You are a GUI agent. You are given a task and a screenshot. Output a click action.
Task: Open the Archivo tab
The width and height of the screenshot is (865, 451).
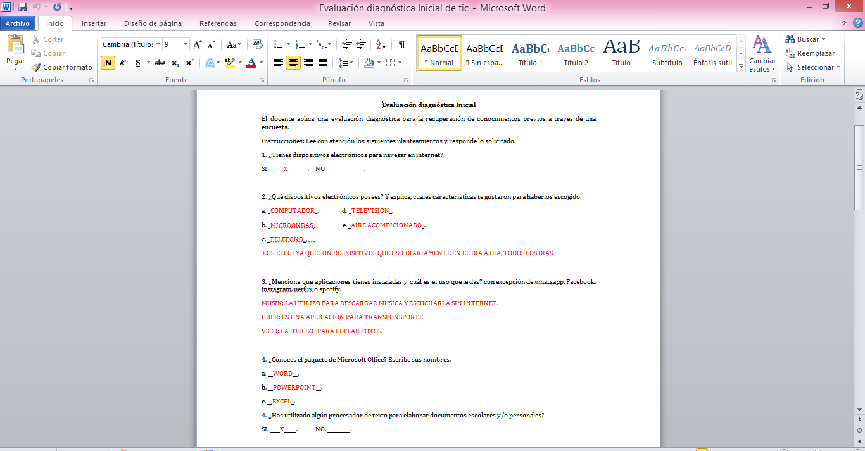click(x=18, y=23)
